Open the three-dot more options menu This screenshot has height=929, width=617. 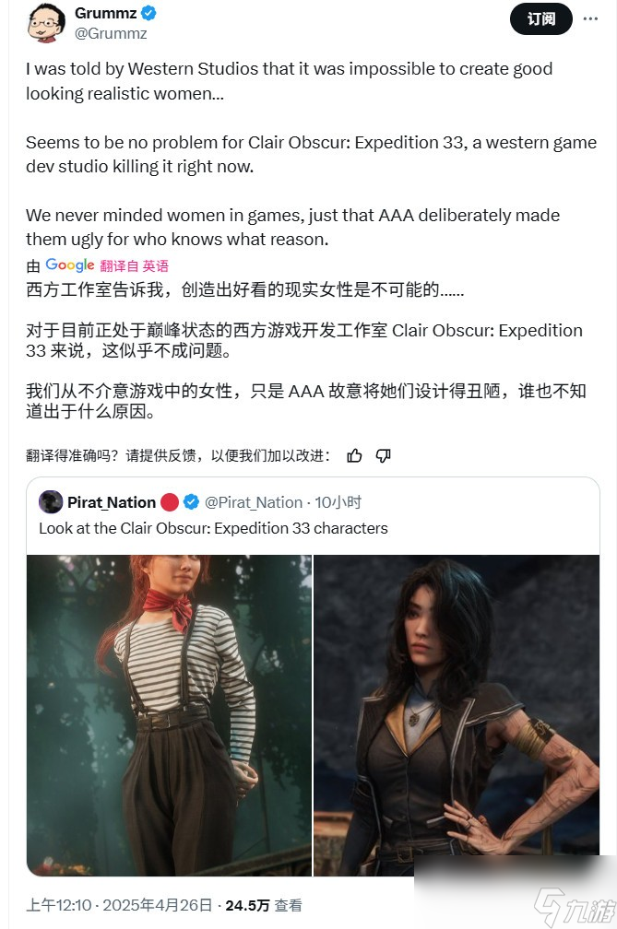590,19
